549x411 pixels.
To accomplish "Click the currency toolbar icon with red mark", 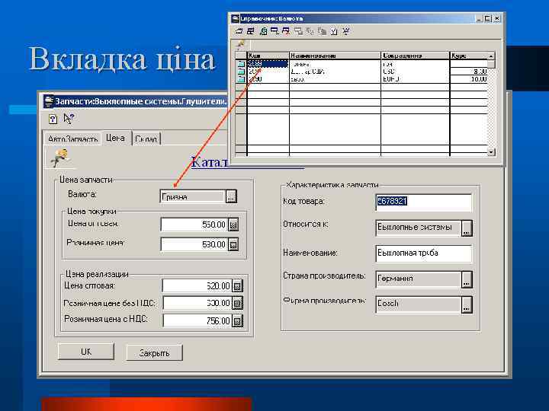I will point(286,31).
